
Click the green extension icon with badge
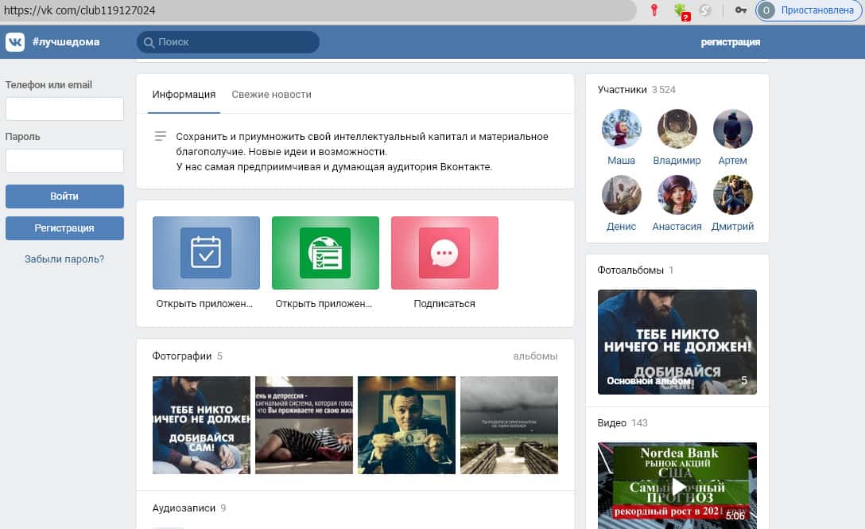(680, 10)
